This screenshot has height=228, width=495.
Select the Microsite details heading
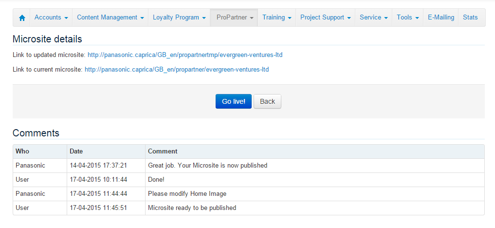click(x=47, y=39)
